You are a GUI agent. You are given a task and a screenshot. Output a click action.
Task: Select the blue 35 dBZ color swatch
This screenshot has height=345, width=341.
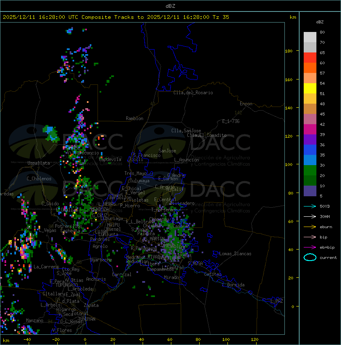[x=310, y=150]
